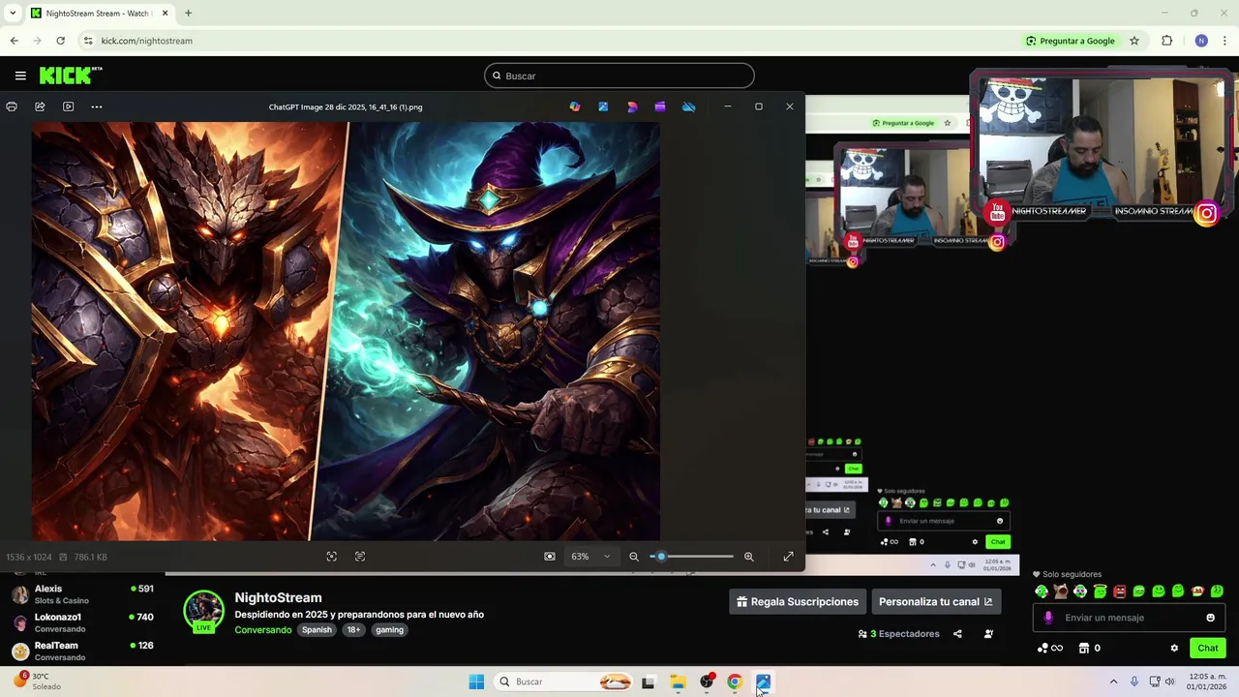Click the taskbar Buscar search box
Image resolution: width=1239 pixels, height=697 pixels.
tap(565, 682)
